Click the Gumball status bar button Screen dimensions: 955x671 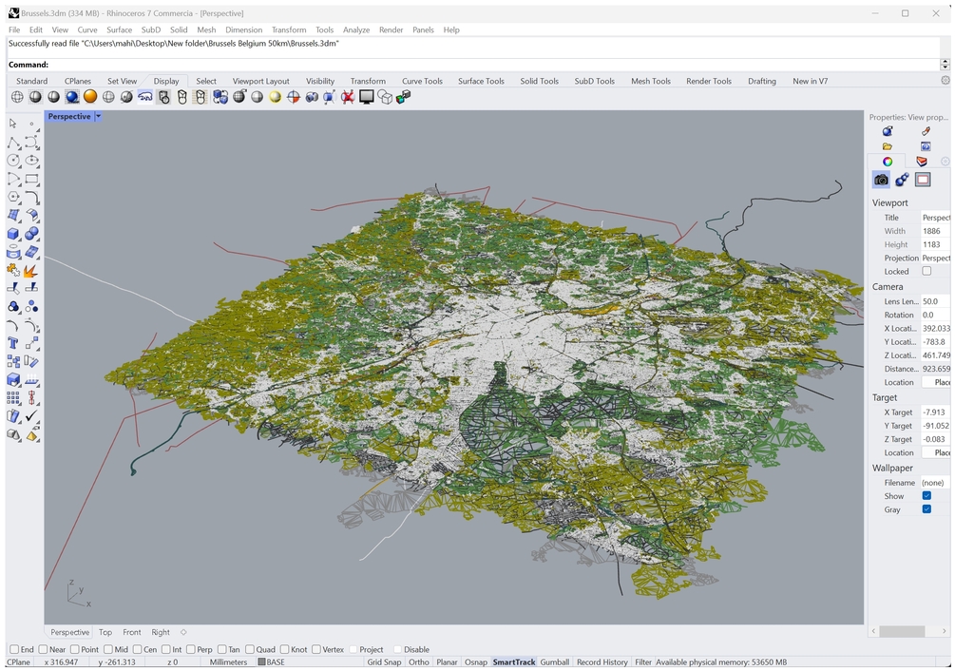[555, 662]
